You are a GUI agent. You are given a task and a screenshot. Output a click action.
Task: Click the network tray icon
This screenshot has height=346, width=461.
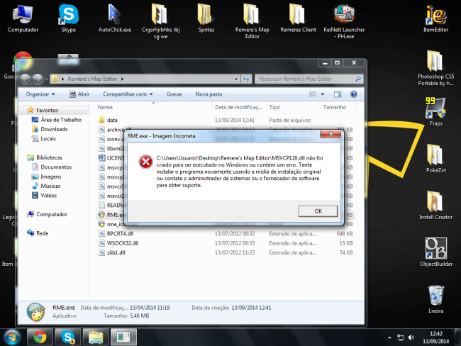(x=401, y=337)
